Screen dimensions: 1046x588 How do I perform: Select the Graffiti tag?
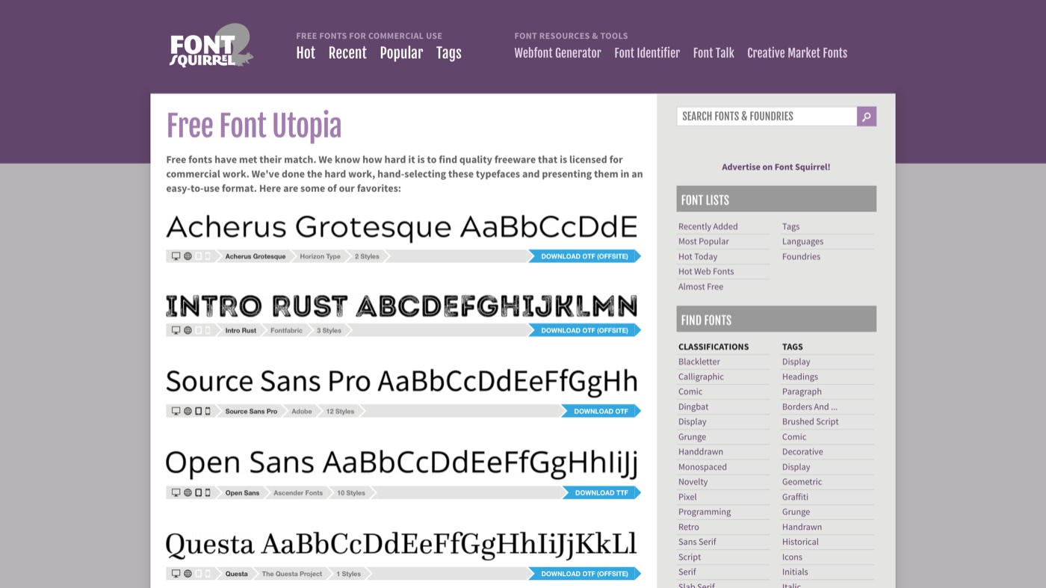pyautogui.click(x=795, y=497)
